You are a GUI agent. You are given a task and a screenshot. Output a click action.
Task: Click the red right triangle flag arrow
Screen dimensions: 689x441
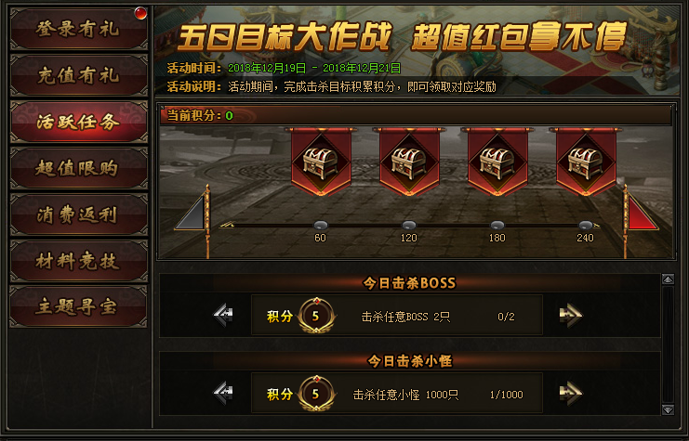tap(642, 214)
